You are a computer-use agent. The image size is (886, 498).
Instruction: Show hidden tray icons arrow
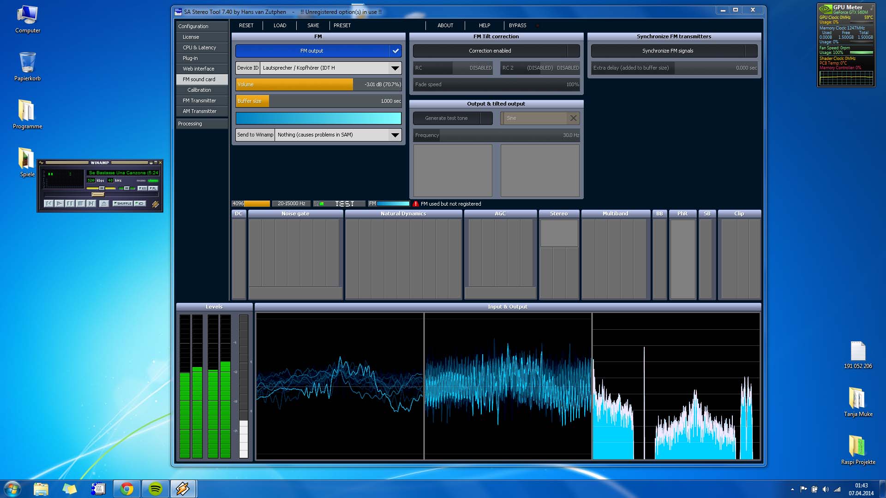click(792, 489)
